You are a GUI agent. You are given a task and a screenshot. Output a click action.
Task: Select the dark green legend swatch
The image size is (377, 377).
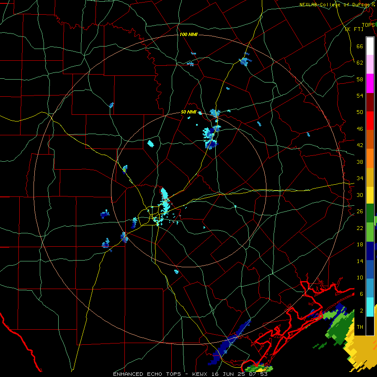pos(370,213)
